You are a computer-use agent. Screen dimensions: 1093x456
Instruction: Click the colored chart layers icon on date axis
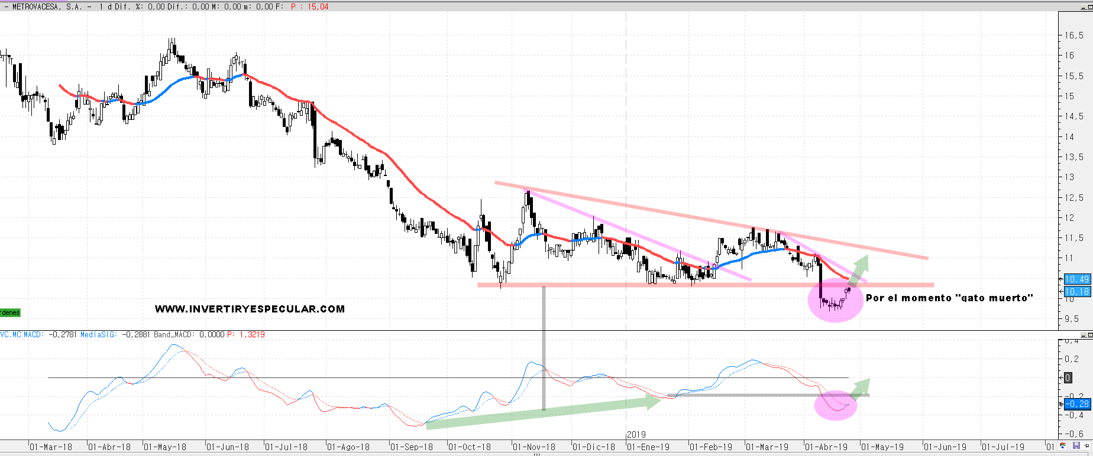tap(1063, 446)
